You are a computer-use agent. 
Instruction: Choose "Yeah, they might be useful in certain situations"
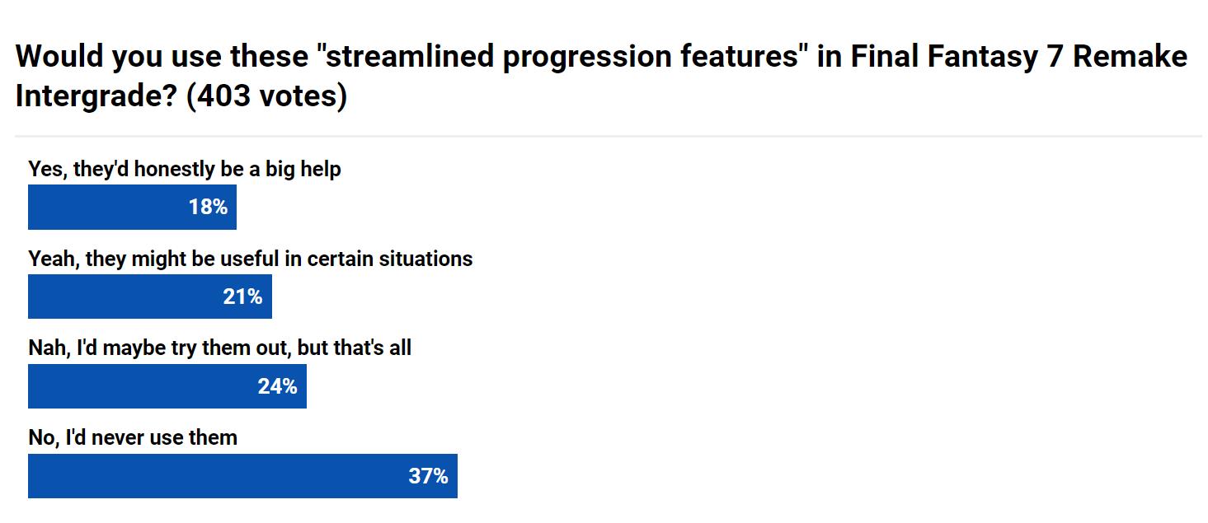point(250,259)
